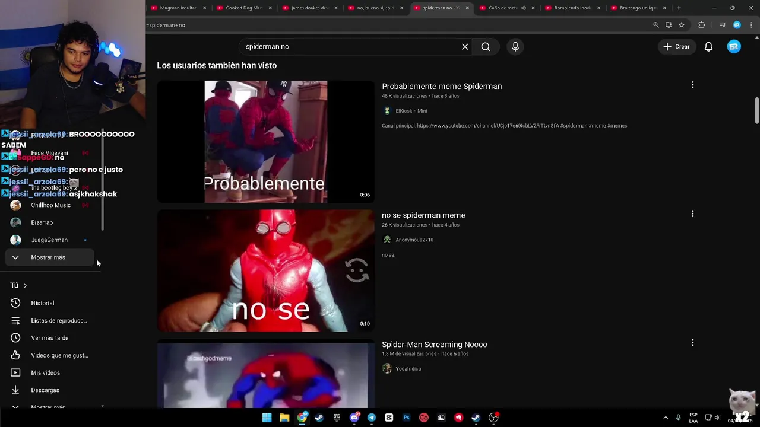Viewport: 760px width, 427px height.
Task: Visit Anonymous2710 channel
Action: point(414,240)
